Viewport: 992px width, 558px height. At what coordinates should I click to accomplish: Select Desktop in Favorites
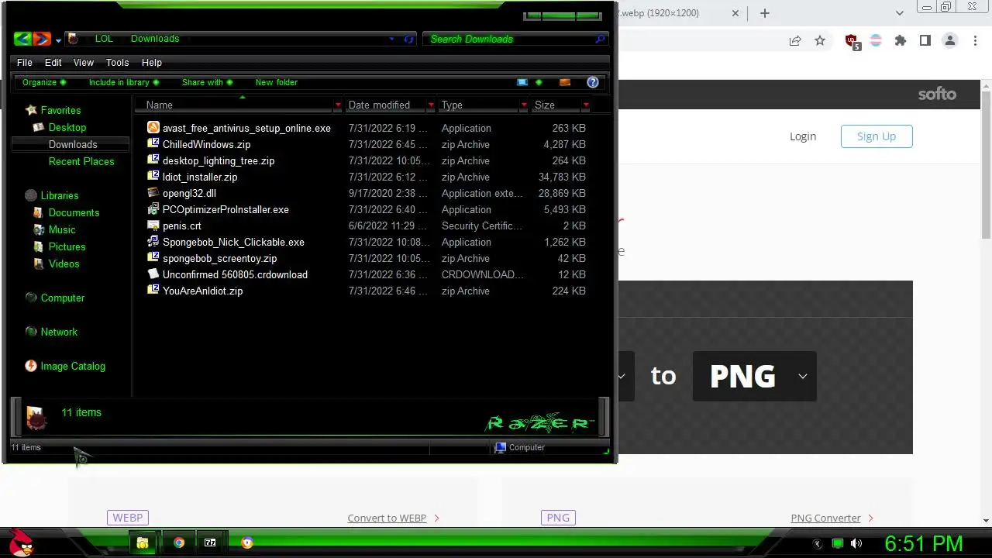click(67, 127)
